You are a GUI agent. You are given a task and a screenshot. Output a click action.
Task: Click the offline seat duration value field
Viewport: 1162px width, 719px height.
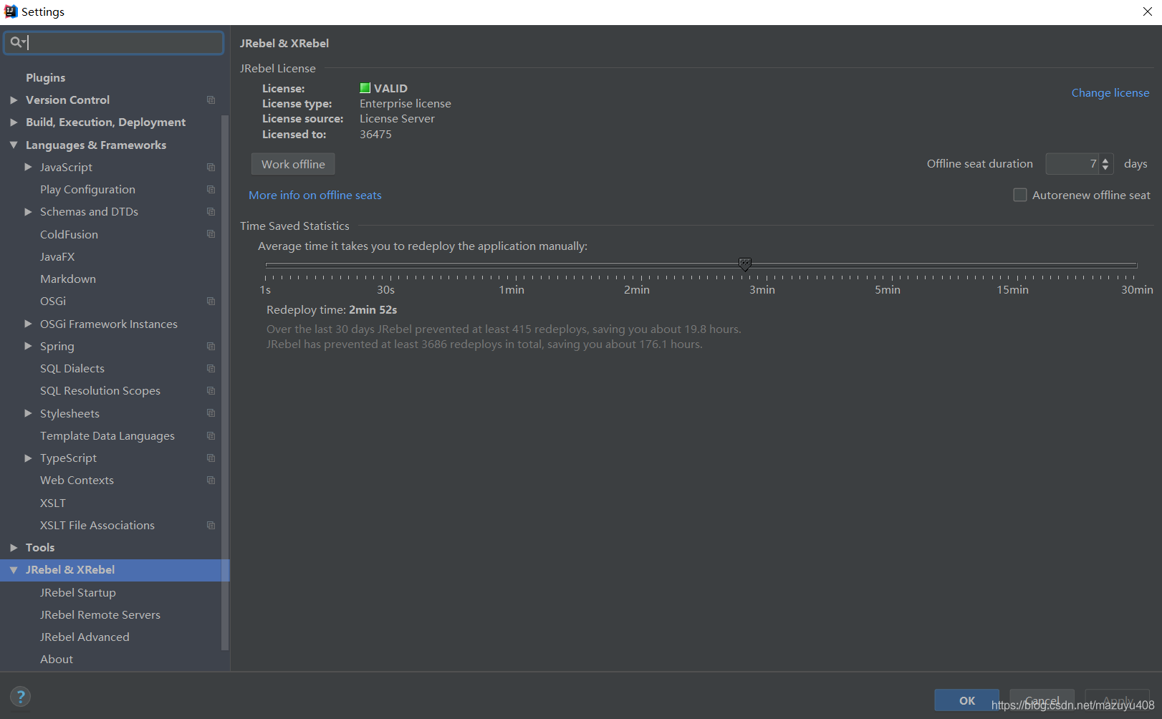(x=1072, y=164)
